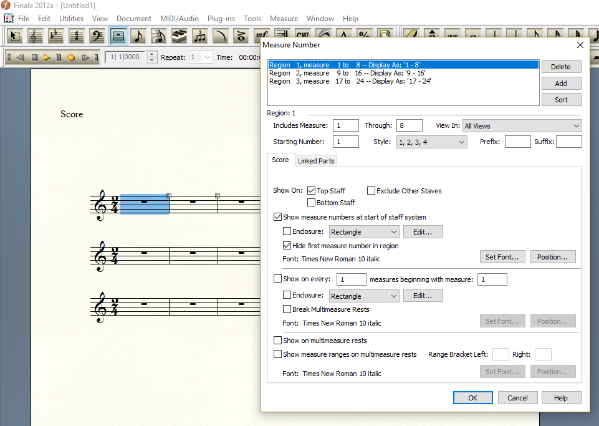This screenshot has height=426, width=599.
Task: Select the Time Signature tool
Action: (76, 36)
